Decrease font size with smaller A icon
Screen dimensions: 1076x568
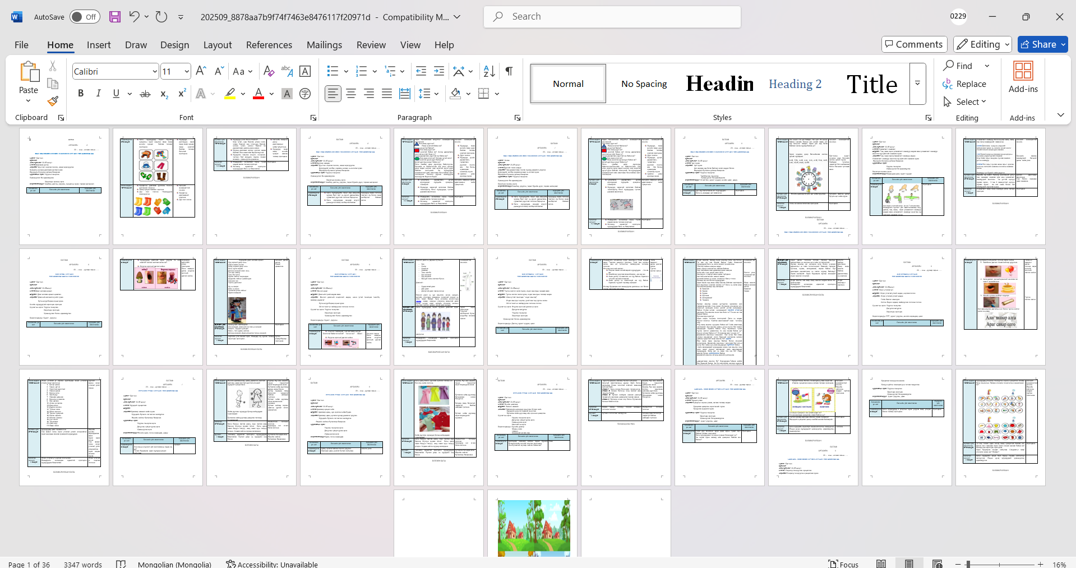219,71
